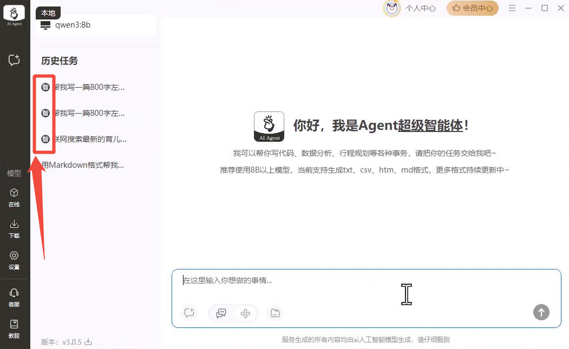Open the settings panel

[14, 260]
